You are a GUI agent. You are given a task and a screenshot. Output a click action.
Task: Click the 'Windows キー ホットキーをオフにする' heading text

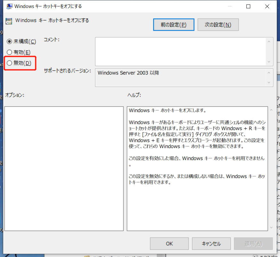[x=52, y=20]
